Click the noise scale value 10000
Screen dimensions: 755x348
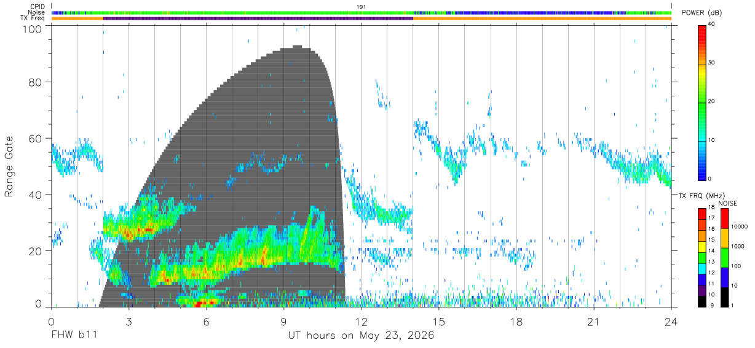point(739,226)
